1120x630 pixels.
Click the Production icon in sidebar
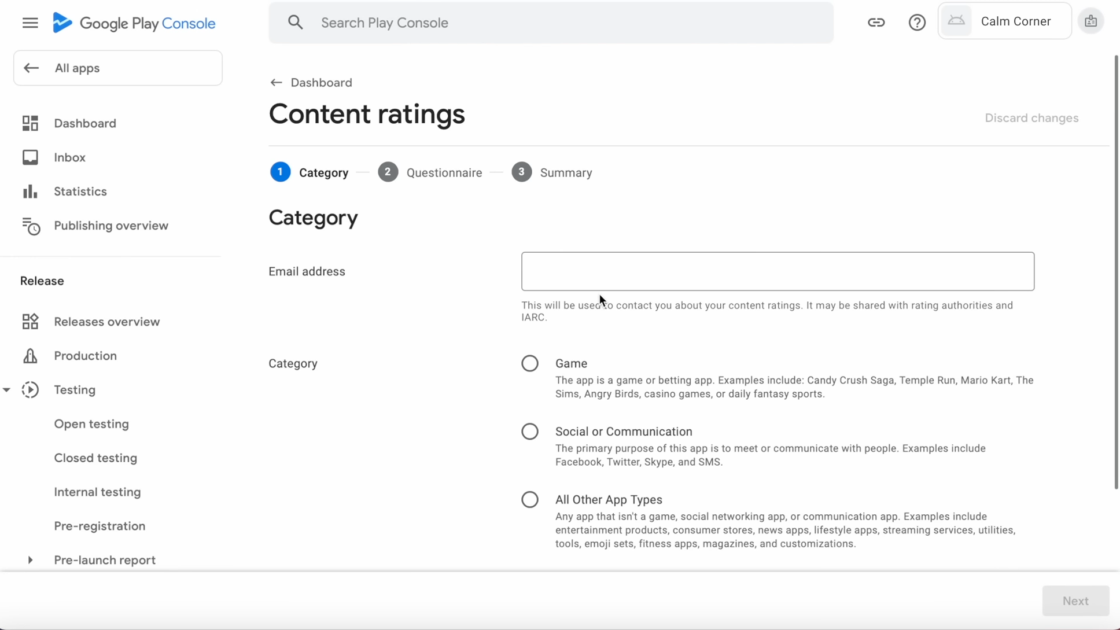[x=30, y=356]
